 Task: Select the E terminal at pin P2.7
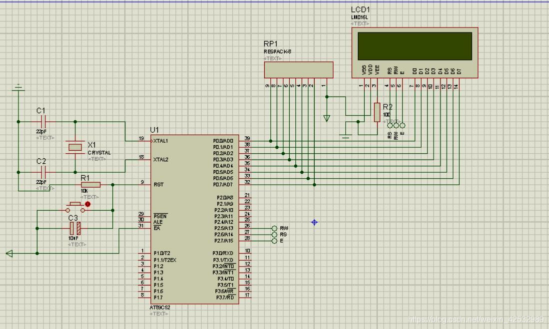click(x=274, y=241)
